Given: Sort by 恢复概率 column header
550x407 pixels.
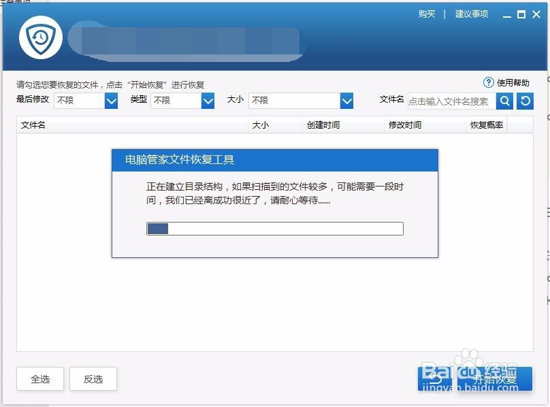Looking at the screenshot, I should point(487,125).
